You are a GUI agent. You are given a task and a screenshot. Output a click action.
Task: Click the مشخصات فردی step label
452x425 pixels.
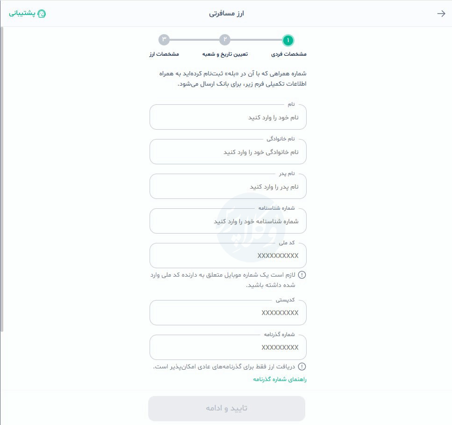click(x=288, y=54)
